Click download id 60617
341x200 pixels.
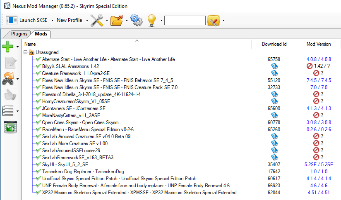click(x=274, y=178)
